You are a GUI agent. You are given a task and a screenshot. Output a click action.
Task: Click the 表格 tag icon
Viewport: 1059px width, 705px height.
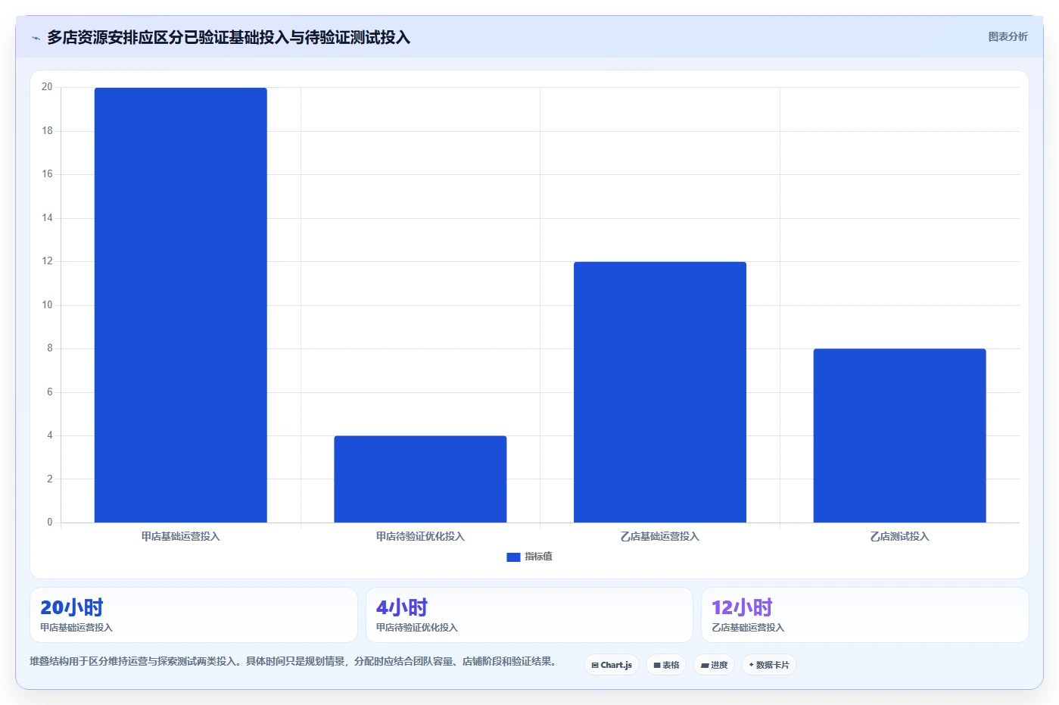pyautogui.click(x=657, y=666)
